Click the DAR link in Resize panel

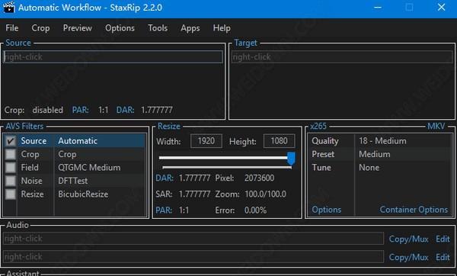(x=165, y=178)
